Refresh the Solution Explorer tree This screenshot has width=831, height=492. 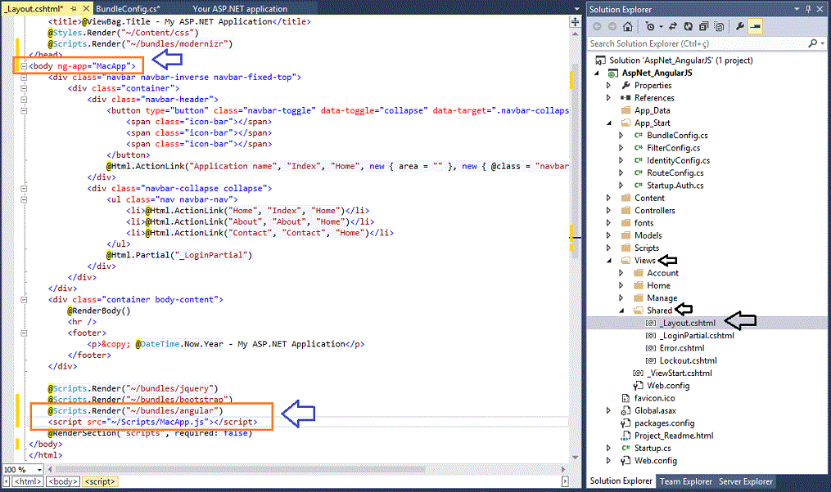(688, 26)
